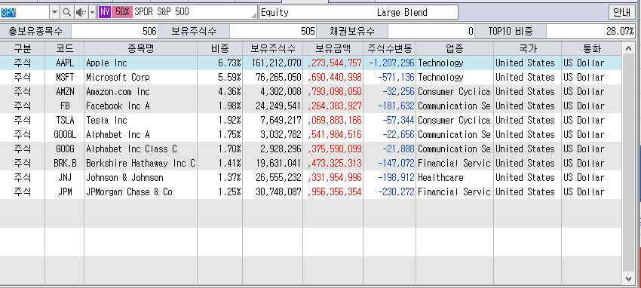Click share count 76,265,050
Screen dimensions: 641x288
point(273,77)
